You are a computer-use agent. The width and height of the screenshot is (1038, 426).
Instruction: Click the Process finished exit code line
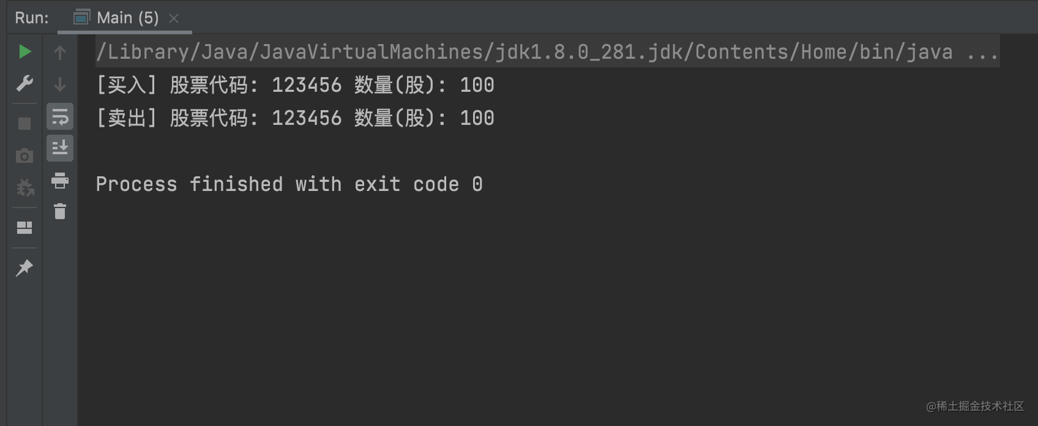pos(289,184)
